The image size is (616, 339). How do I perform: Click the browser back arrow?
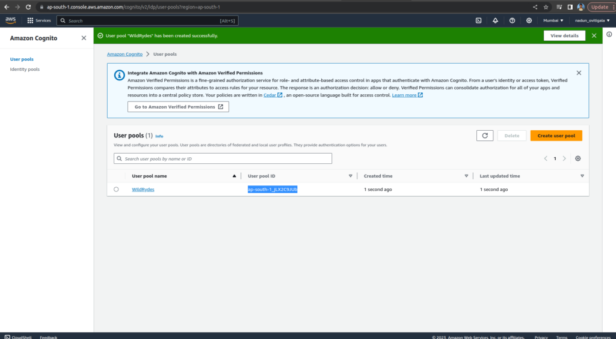[x=7, y=7]
